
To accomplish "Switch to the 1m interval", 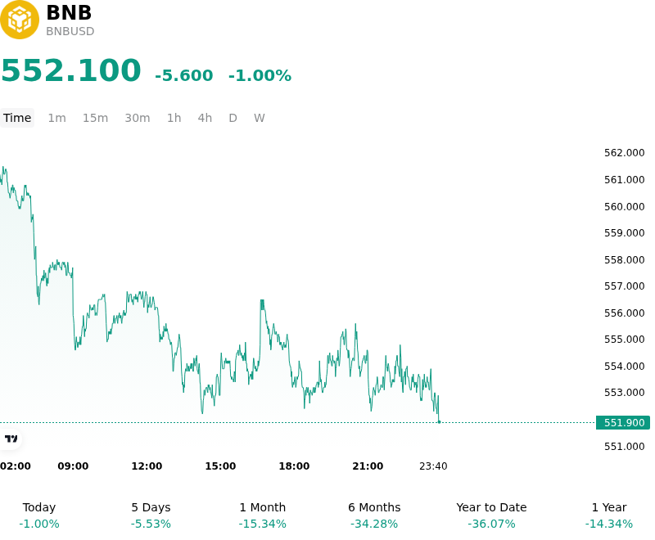I will click(x=56, y=118).
